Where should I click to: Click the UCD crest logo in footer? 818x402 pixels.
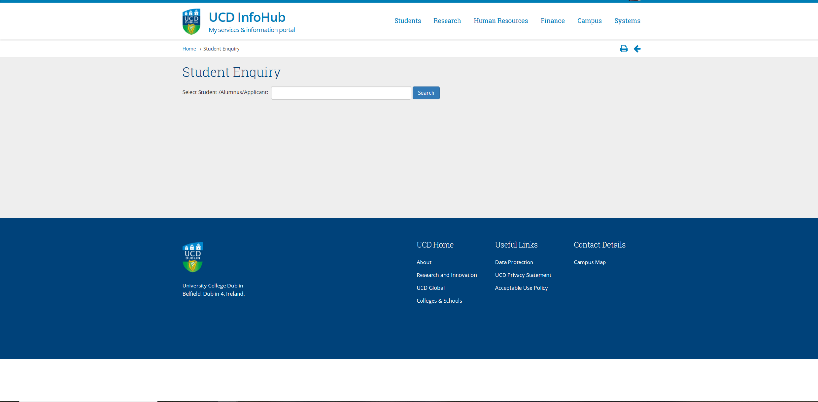(192, 257)
